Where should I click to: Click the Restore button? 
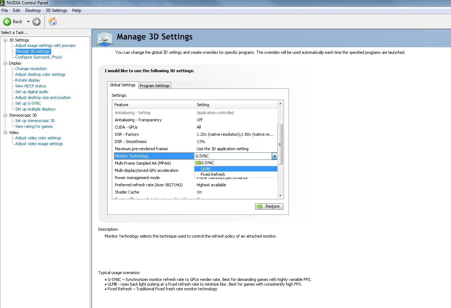[269, 207]
